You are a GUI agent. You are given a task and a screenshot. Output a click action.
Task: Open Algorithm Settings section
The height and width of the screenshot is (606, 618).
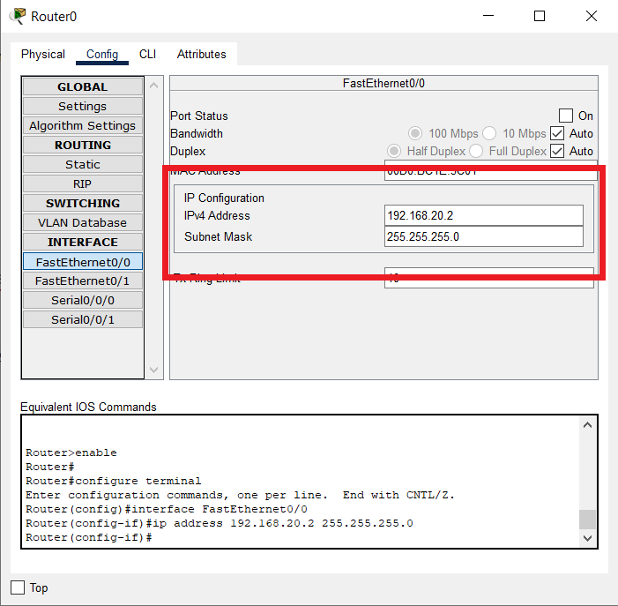[83, 125]
